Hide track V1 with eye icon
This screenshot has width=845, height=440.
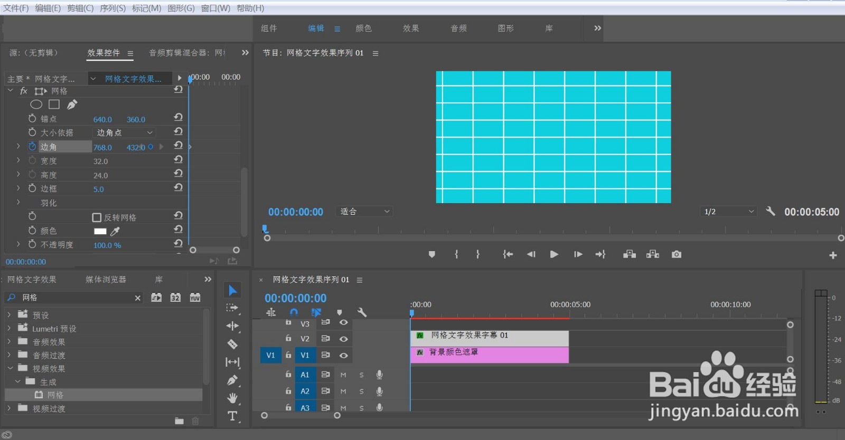344,356
